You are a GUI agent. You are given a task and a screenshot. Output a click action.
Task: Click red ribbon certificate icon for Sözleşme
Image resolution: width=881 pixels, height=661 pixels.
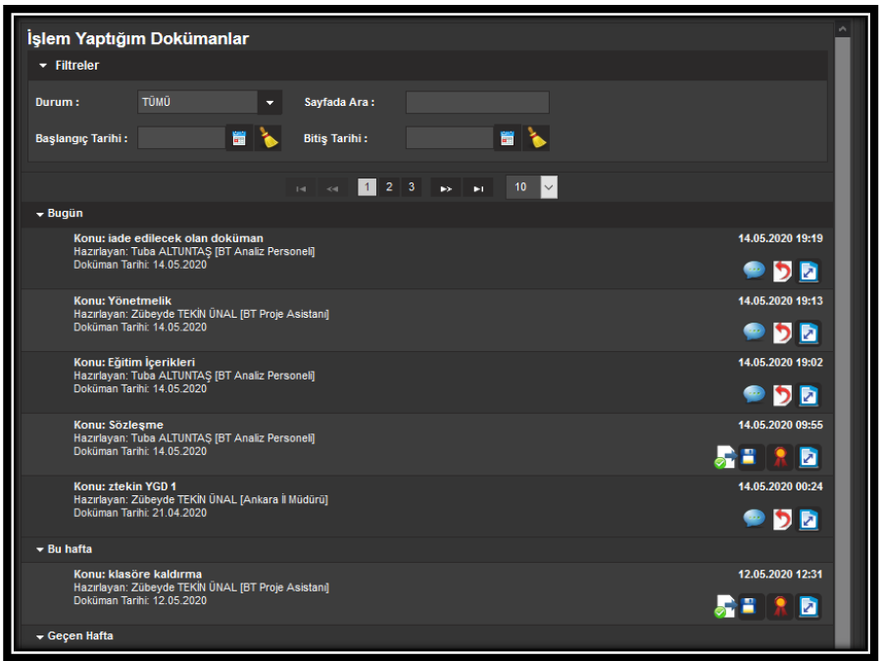coord(781,457)
